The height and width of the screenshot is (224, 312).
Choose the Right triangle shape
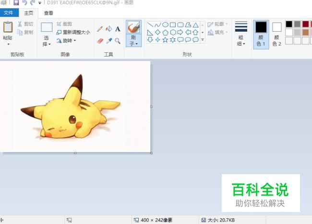[150, 33]
